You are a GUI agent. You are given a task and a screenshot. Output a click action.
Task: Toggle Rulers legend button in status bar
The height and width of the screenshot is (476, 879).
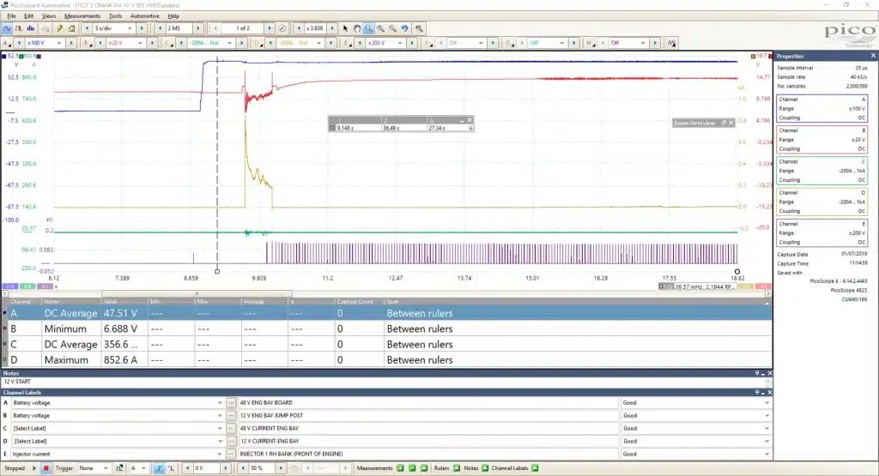tap(457, 468)
